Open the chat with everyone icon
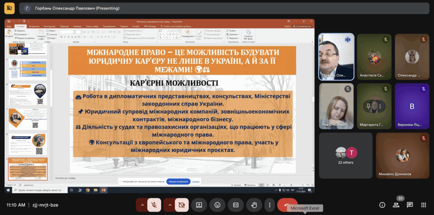 (x=410, y=205)
